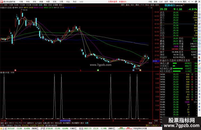The width and height of the screenshot is (201, 130).
Task: Open the 关联报价 tab
Action: coord(10,125)
